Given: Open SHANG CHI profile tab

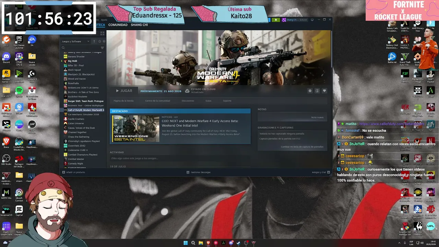Looking at the screenshot, I should click(139, 25).
